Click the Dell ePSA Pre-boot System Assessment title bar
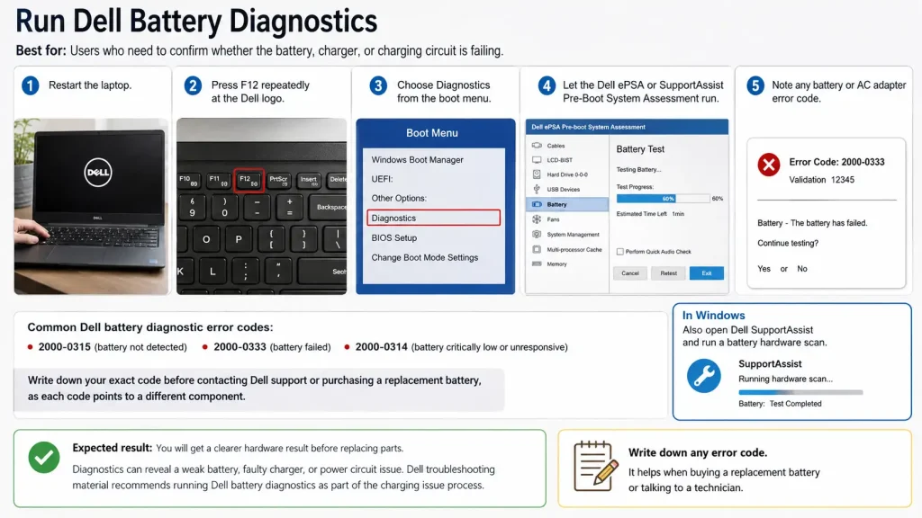Viewport: 922px width, 518px height. pos(627,127)
